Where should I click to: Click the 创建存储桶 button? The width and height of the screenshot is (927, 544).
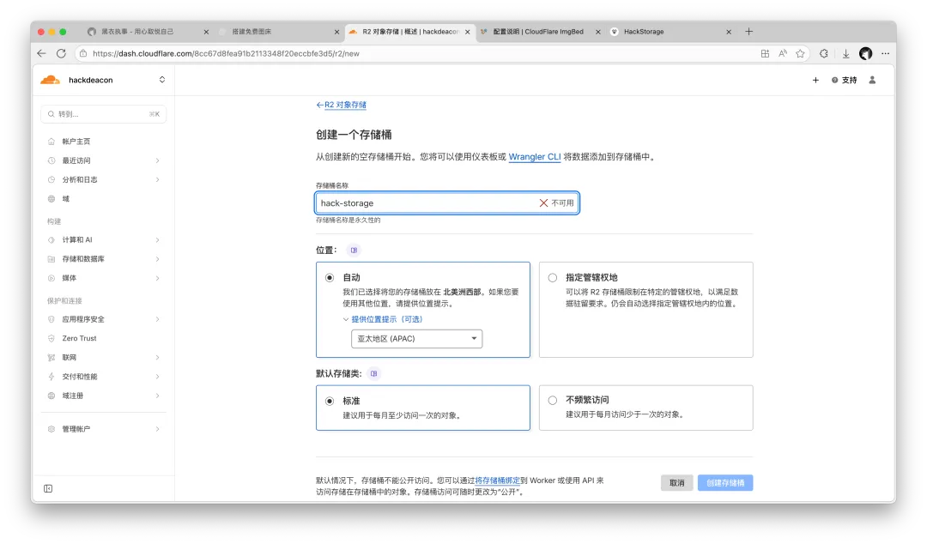(725, 482)
